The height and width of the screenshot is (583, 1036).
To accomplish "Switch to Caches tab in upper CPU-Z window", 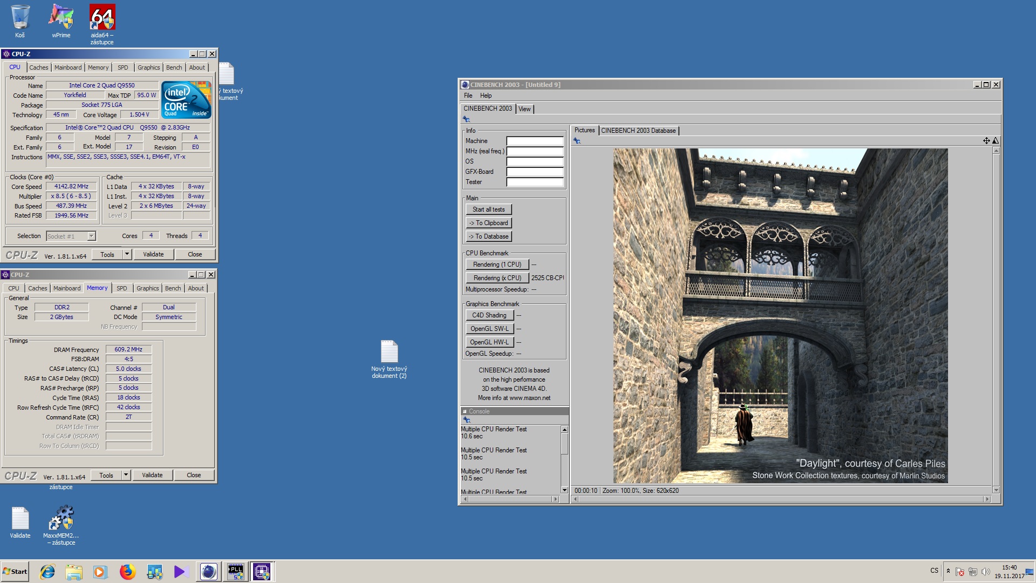I will (39, 67).
